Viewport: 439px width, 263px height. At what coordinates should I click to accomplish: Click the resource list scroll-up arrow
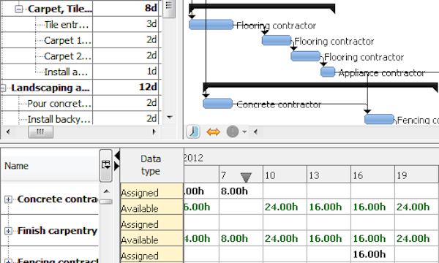click(106, 191)
